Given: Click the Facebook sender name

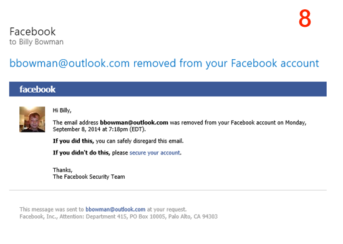Looking at the screenshot, I should tap(32, 32).
